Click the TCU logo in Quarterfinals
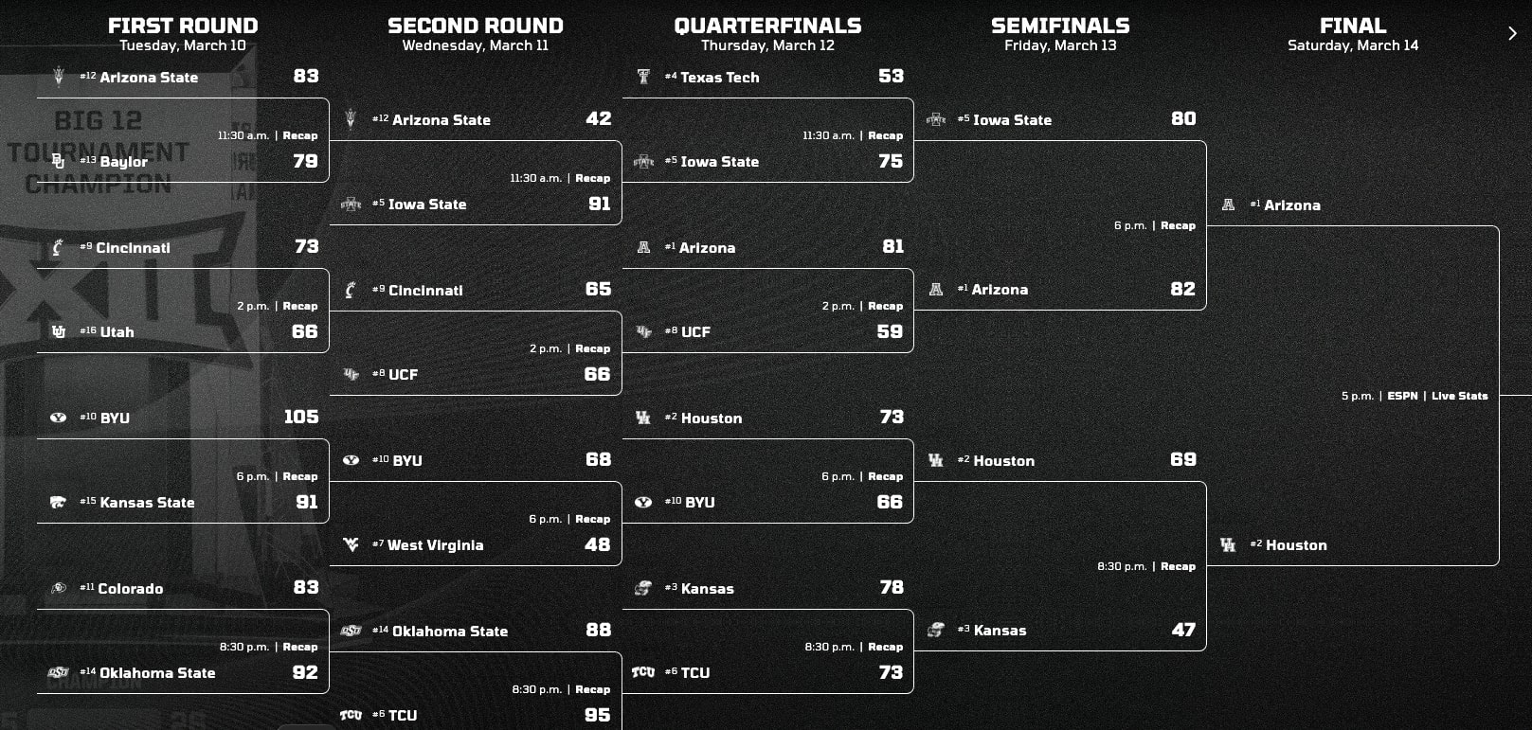The height and width of the screenshot is (730, 1532). 643,672
